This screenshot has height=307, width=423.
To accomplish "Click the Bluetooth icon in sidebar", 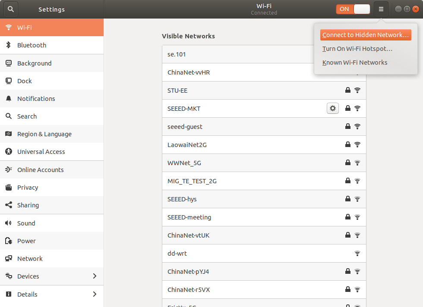I will click(9, 45).
